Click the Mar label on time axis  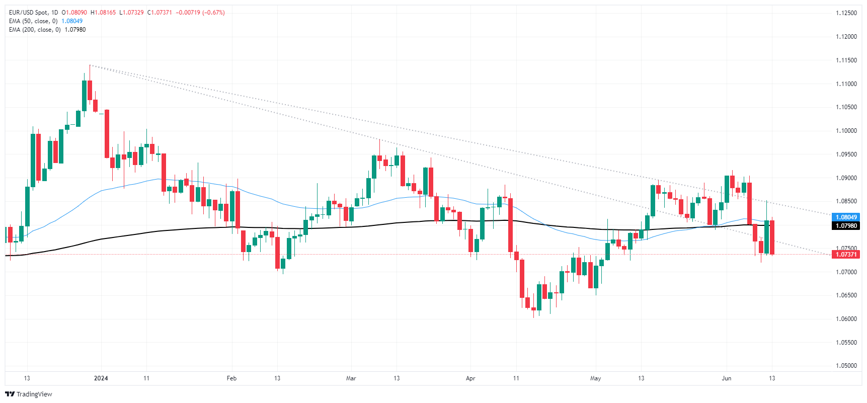coord(351,378)
